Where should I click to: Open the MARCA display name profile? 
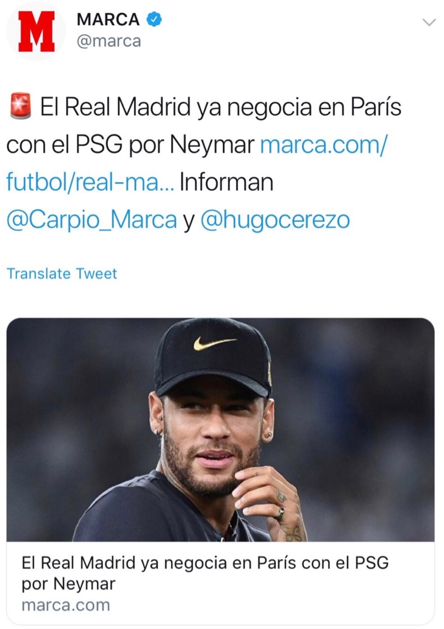pyautogui.click(x=108, y=19)
